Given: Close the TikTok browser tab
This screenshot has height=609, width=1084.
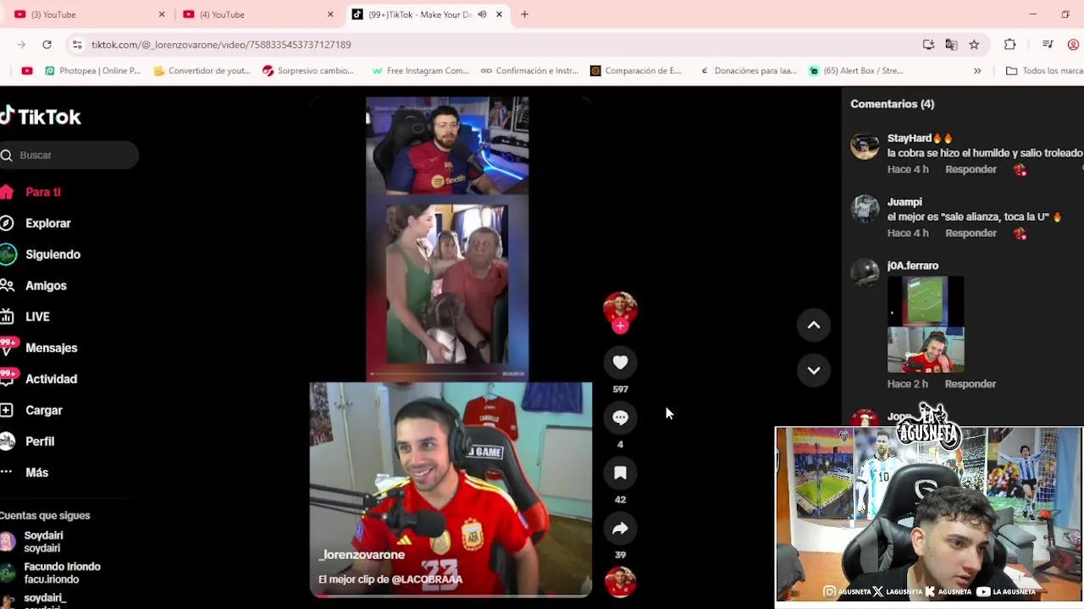Looking at the screenshot, I should pos(499,14).
